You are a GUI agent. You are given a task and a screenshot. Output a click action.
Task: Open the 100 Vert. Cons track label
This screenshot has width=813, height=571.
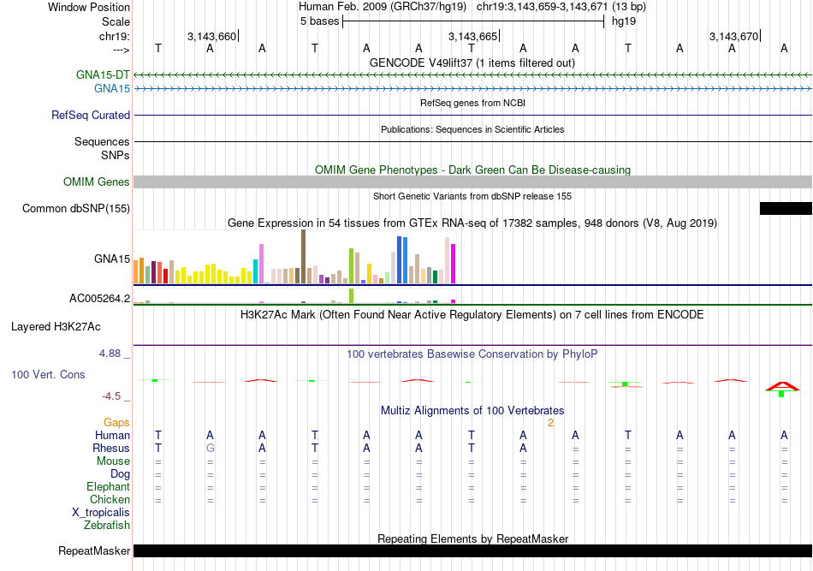coord(48,374)
